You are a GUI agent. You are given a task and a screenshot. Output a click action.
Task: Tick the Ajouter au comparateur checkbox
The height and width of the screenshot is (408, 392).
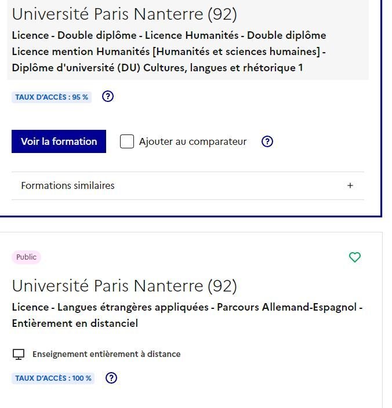coord(127,141)
